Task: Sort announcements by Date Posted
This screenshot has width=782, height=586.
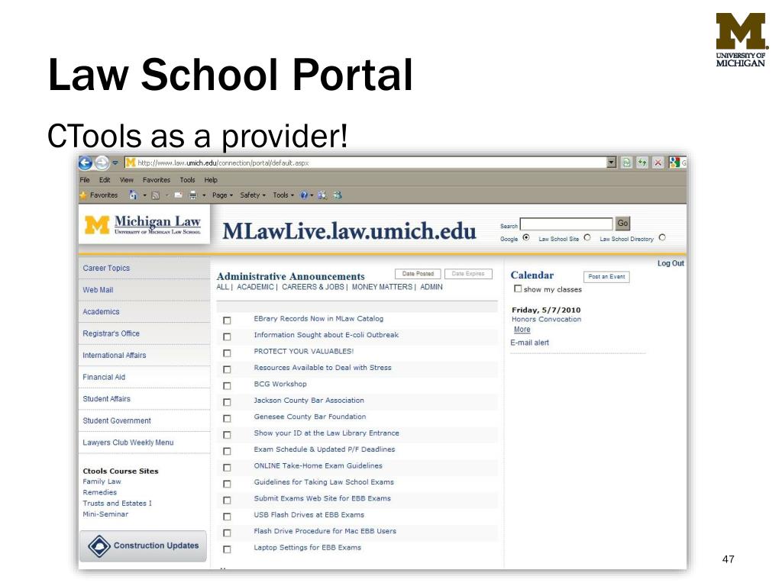Action: click(418, 274)
